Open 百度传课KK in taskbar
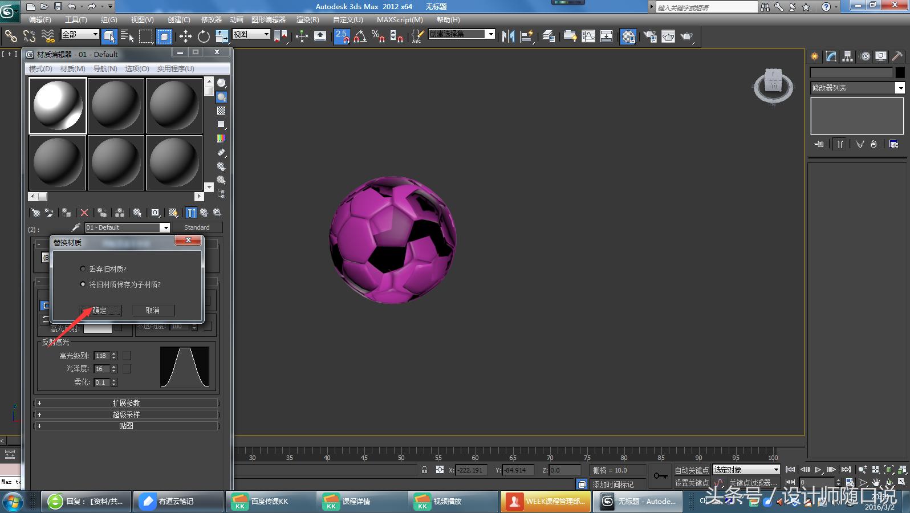 [270, 502]
